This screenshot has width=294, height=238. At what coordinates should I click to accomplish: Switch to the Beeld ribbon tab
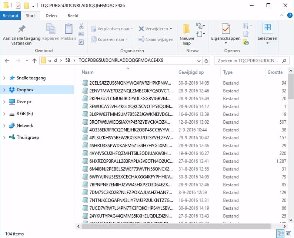pos(73,16)
